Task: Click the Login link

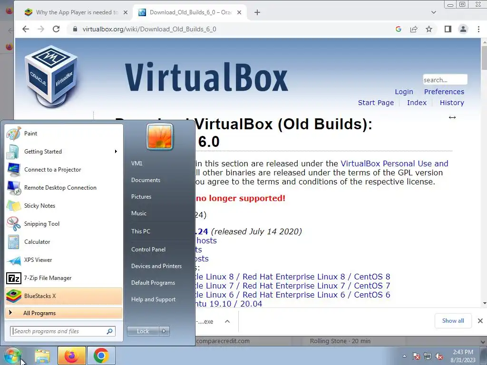Action: pyautogui.click(x=404, y=92)
